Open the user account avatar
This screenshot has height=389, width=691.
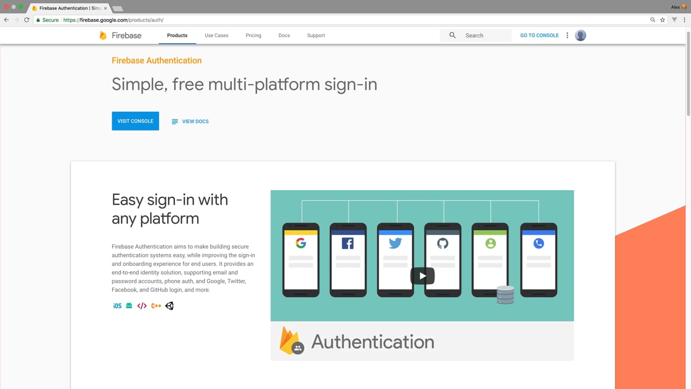pyautogui.click(x=580, y=35)
